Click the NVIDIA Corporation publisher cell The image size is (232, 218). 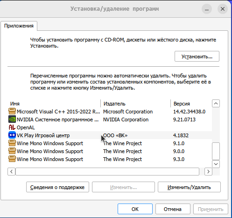pyautogui.click(x=126, y=120)
